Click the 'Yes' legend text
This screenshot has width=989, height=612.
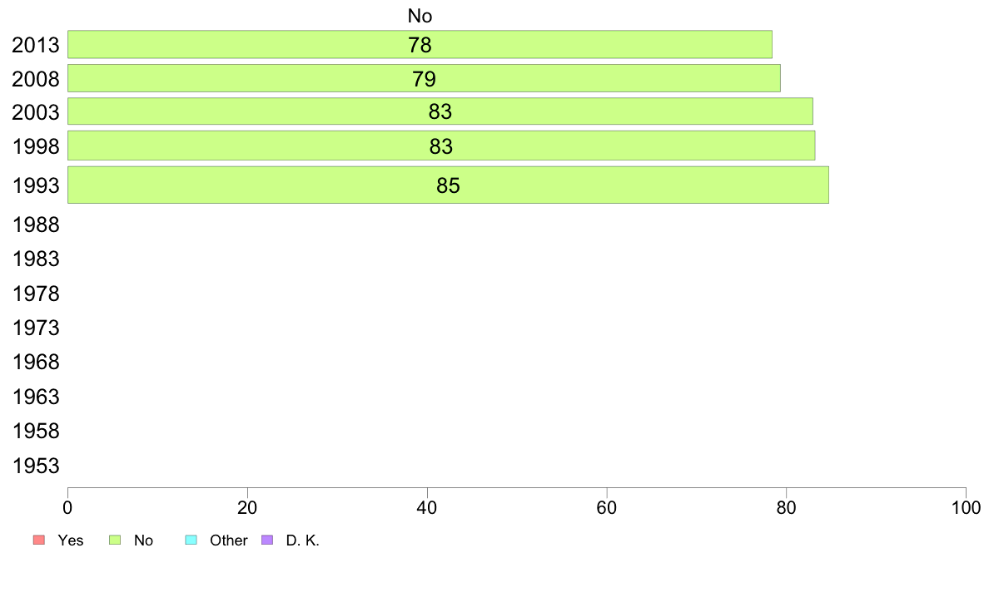point(71,540)
